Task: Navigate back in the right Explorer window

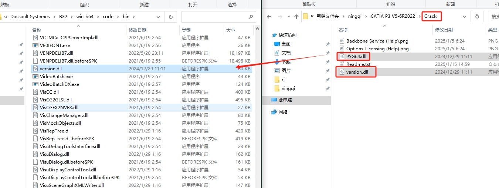Action: (269, 17)
